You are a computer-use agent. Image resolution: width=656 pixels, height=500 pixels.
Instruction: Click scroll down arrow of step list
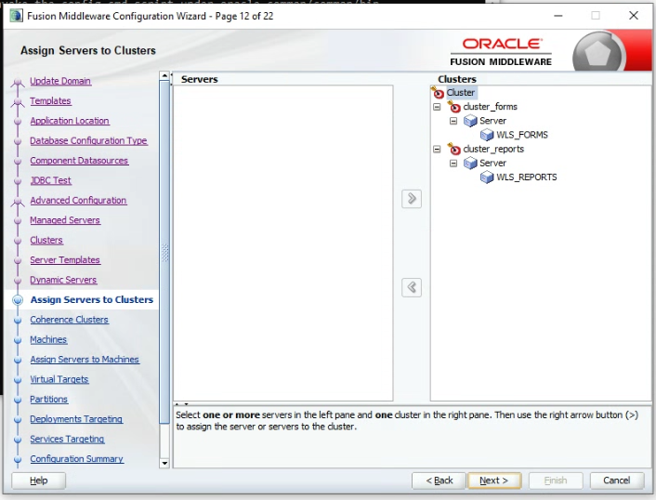tap(164, 463)
